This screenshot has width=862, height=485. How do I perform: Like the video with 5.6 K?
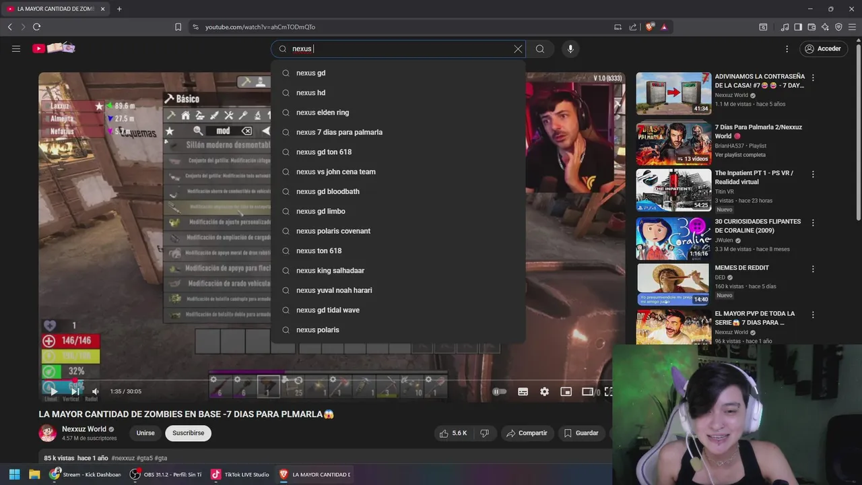point(453,433)
